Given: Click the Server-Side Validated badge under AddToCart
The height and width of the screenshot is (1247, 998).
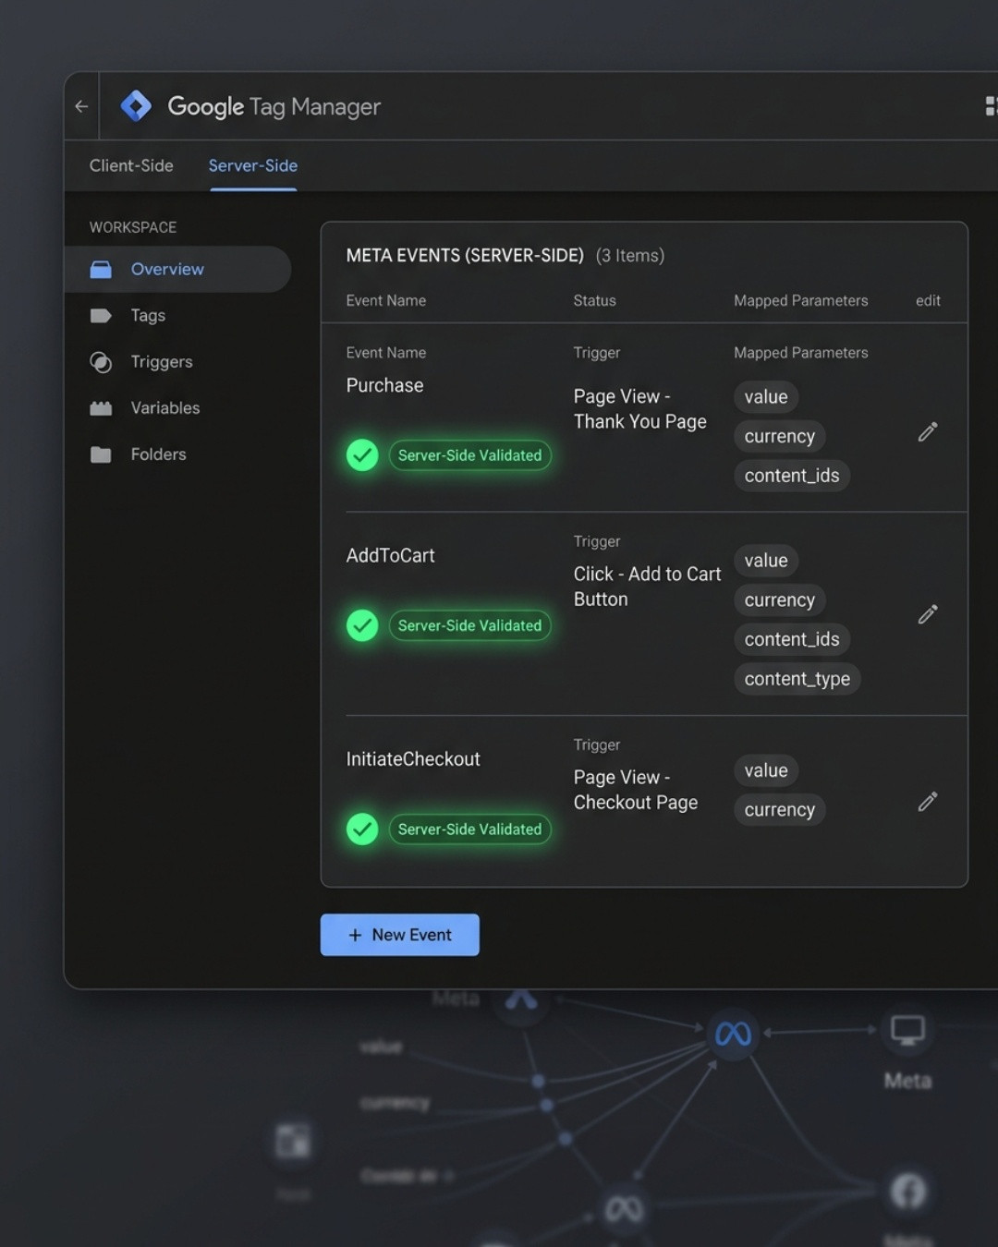Looking at the screenshot, I should 469,625.
